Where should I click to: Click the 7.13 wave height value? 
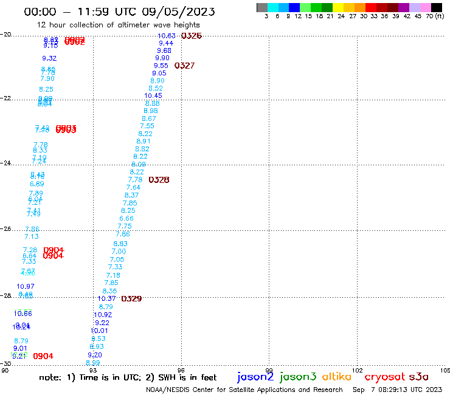tap(32, 236)
